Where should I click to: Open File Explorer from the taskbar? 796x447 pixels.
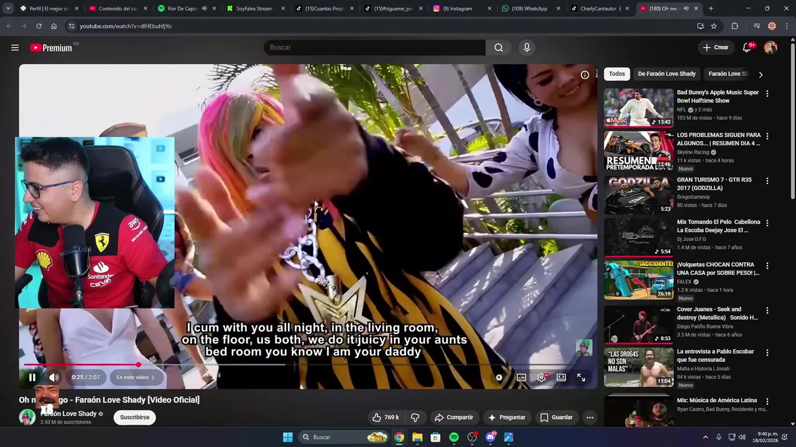point(417,437)
